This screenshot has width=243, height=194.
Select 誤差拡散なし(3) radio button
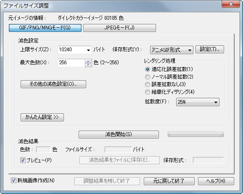coord(148,84)
